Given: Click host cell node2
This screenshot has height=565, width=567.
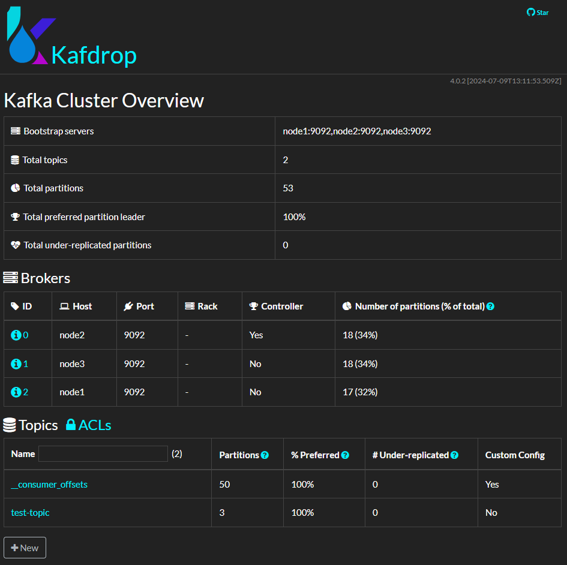Looking at the screenshot, I should point(72,335).
